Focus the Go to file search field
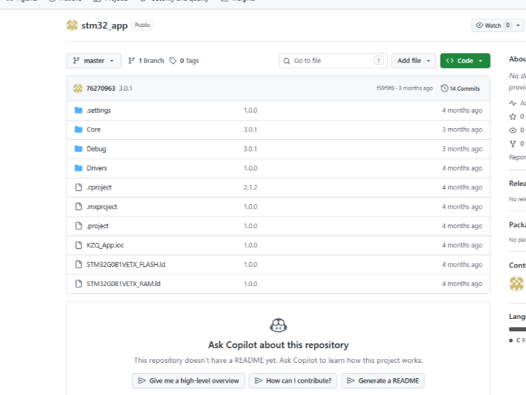526x395 pixels. click(333, 61)
